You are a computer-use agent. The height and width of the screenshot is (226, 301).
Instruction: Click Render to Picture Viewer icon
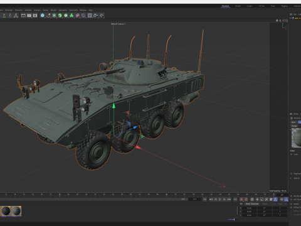29,16
